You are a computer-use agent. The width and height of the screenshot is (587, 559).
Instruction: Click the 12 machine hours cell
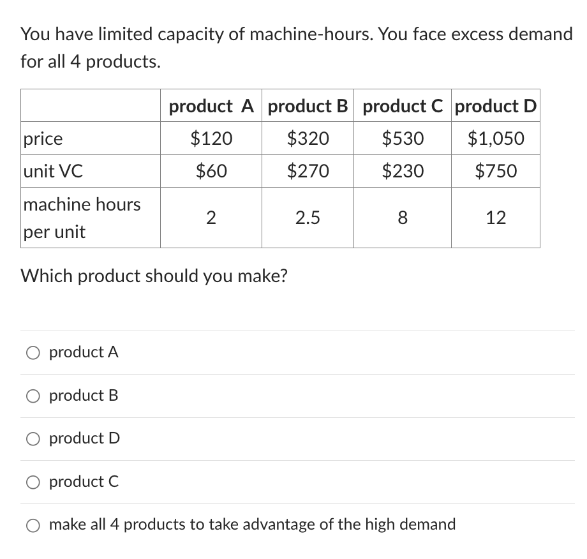coord(496,218)
